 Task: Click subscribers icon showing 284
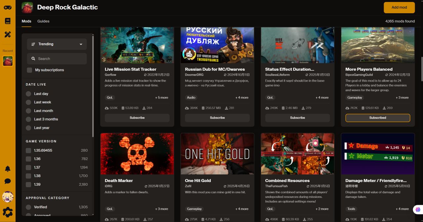[x=143, y=108]
